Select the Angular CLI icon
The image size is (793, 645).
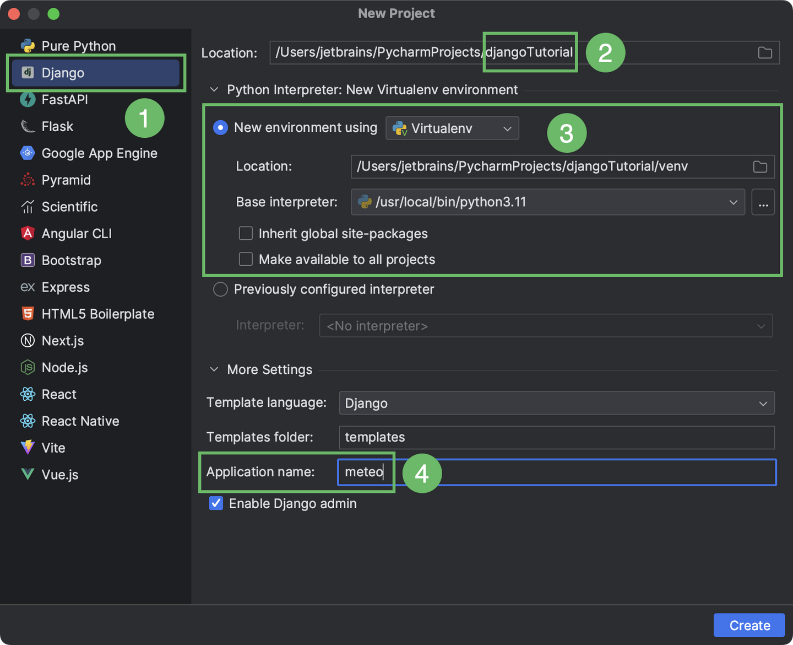click(x=27, y=233)
